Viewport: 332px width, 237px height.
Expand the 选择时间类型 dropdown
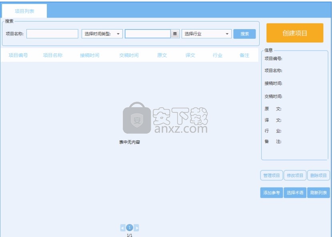(x=102, y=34)
